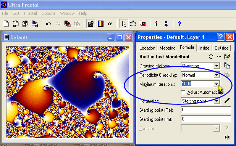Click the fractal image in Default window
The height and width of the screenshot is (146, 236).
[67, 92]
